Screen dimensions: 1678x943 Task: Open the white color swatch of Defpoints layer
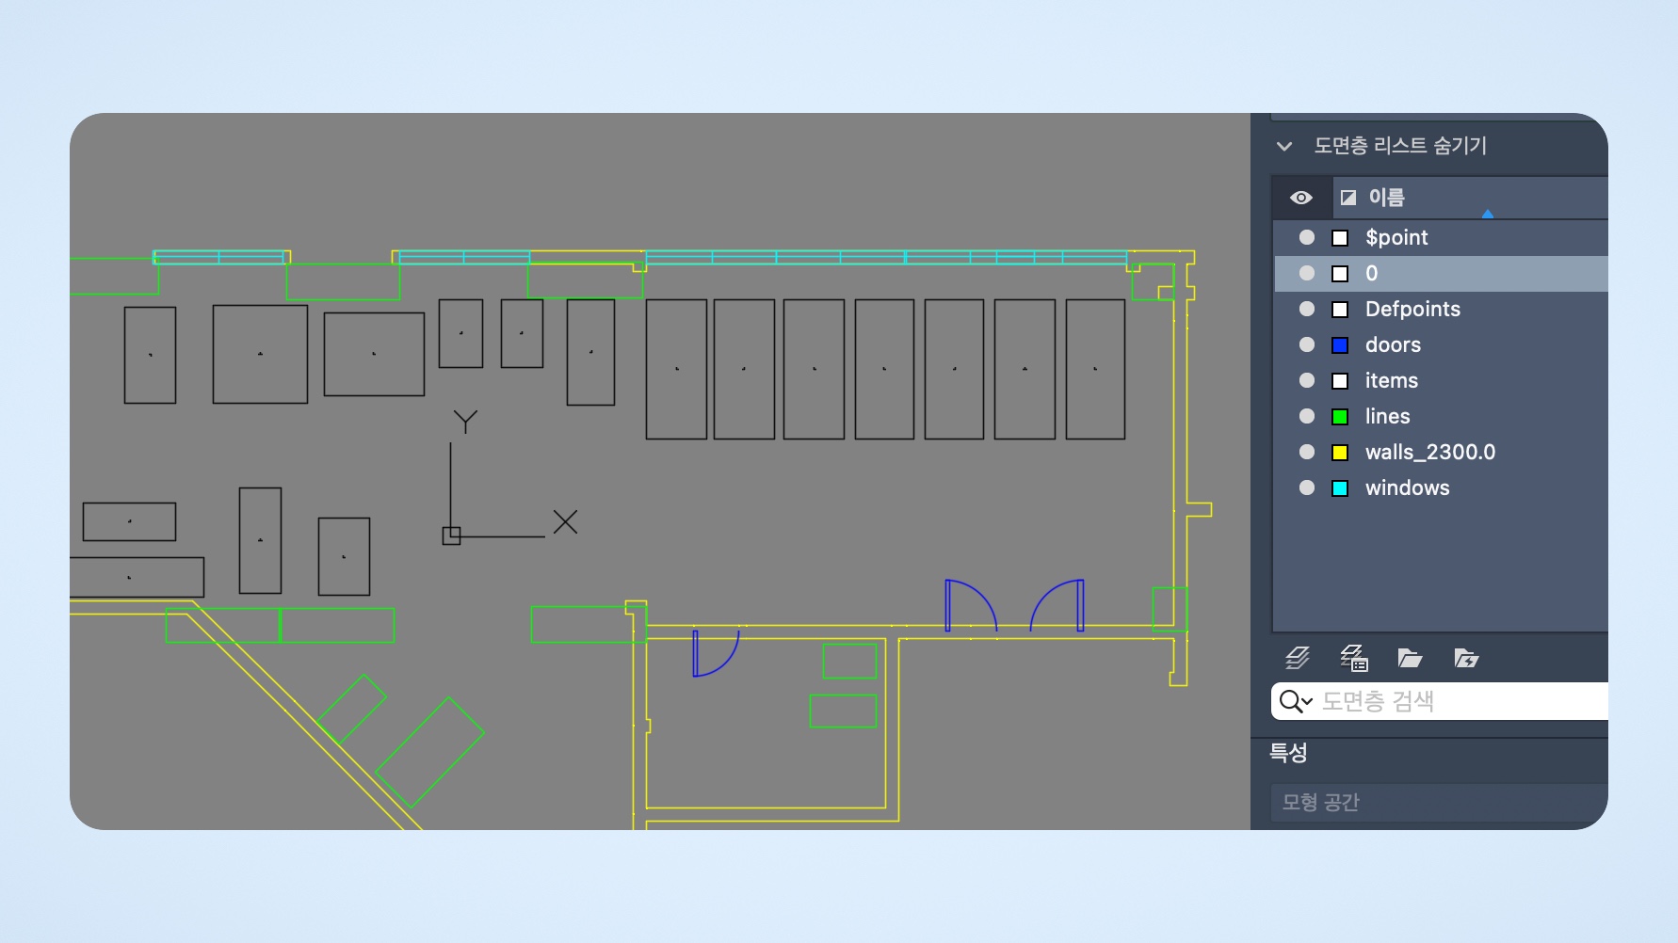pos(1340,310)
